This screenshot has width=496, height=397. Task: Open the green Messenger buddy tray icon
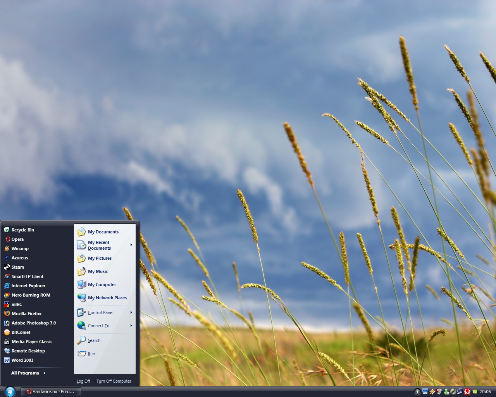tap(446, 392)
